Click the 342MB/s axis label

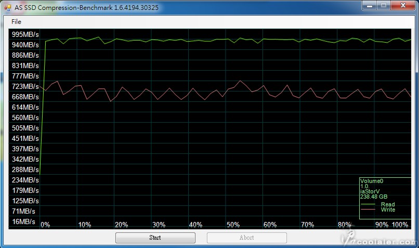coord(25,159)
